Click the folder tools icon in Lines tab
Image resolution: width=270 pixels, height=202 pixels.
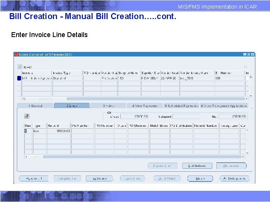tap(27, 116)
